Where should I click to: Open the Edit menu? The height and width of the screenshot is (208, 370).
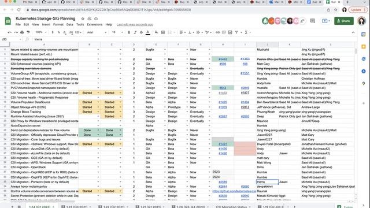click(x=26, y=24)
